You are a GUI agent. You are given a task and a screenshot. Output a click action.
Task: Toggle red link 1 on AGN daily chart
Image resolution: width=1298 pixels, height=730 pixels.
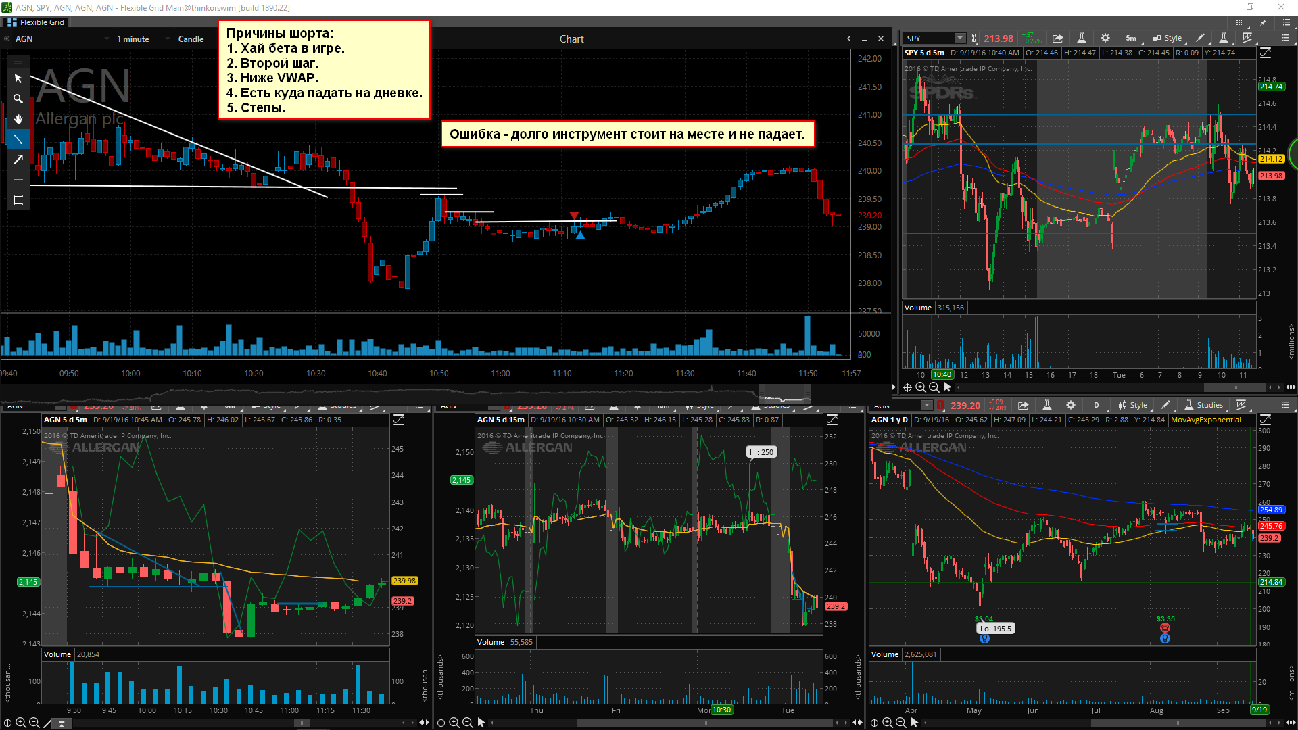(940, 406)
